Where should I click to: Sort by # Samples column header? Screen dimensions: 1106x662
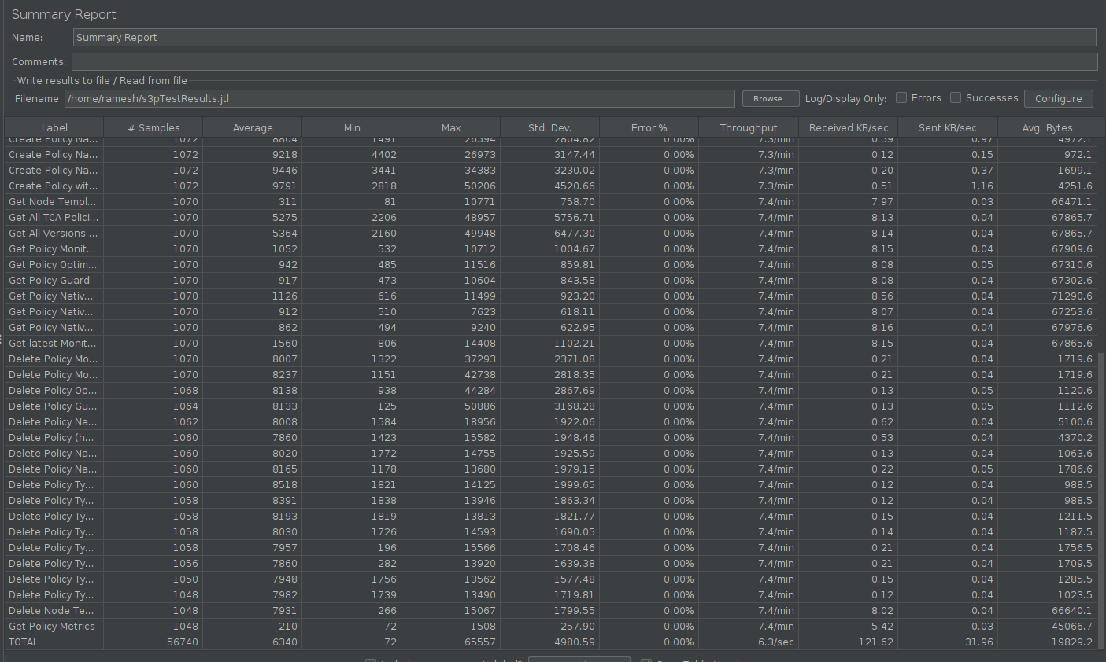pyautogui.click(x=154, y=127)
